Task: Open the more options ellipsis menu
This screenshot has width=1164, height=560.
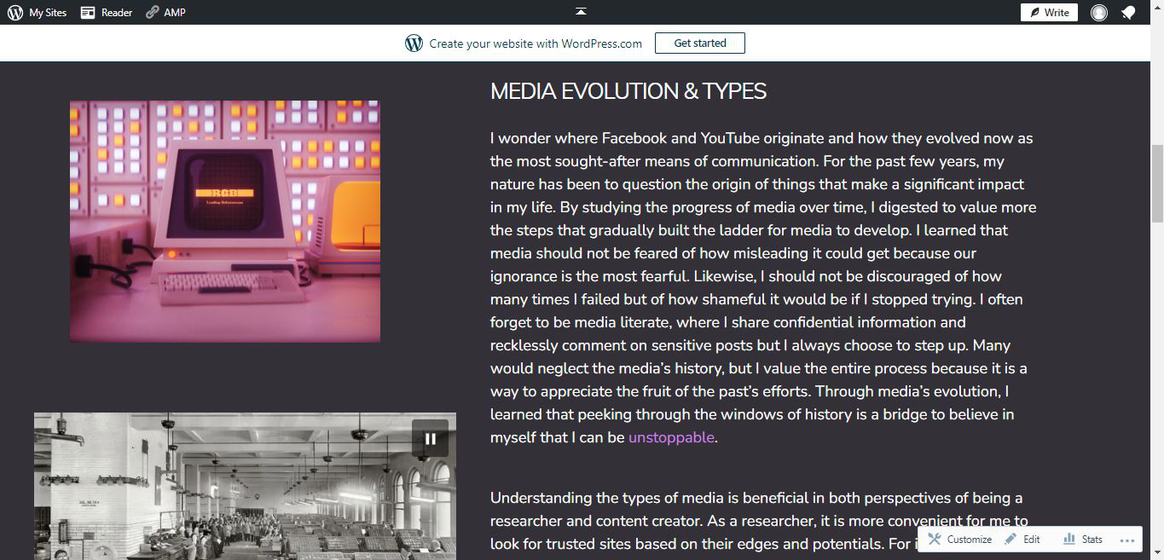Action: click(1127, 540)
